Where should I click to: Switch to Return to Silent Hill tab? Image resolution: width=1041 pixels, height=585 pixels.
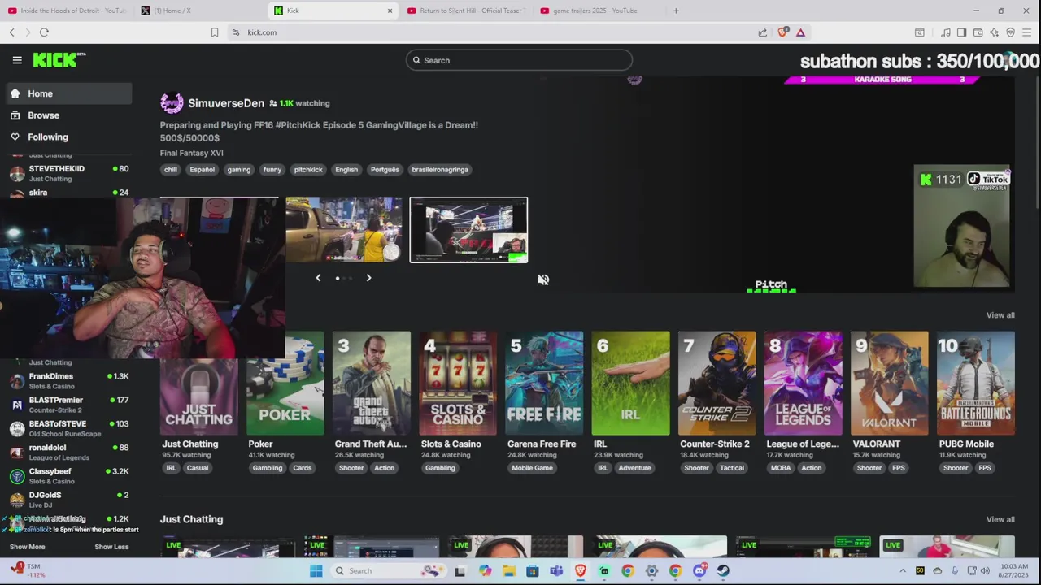click(x=467, y=11)
